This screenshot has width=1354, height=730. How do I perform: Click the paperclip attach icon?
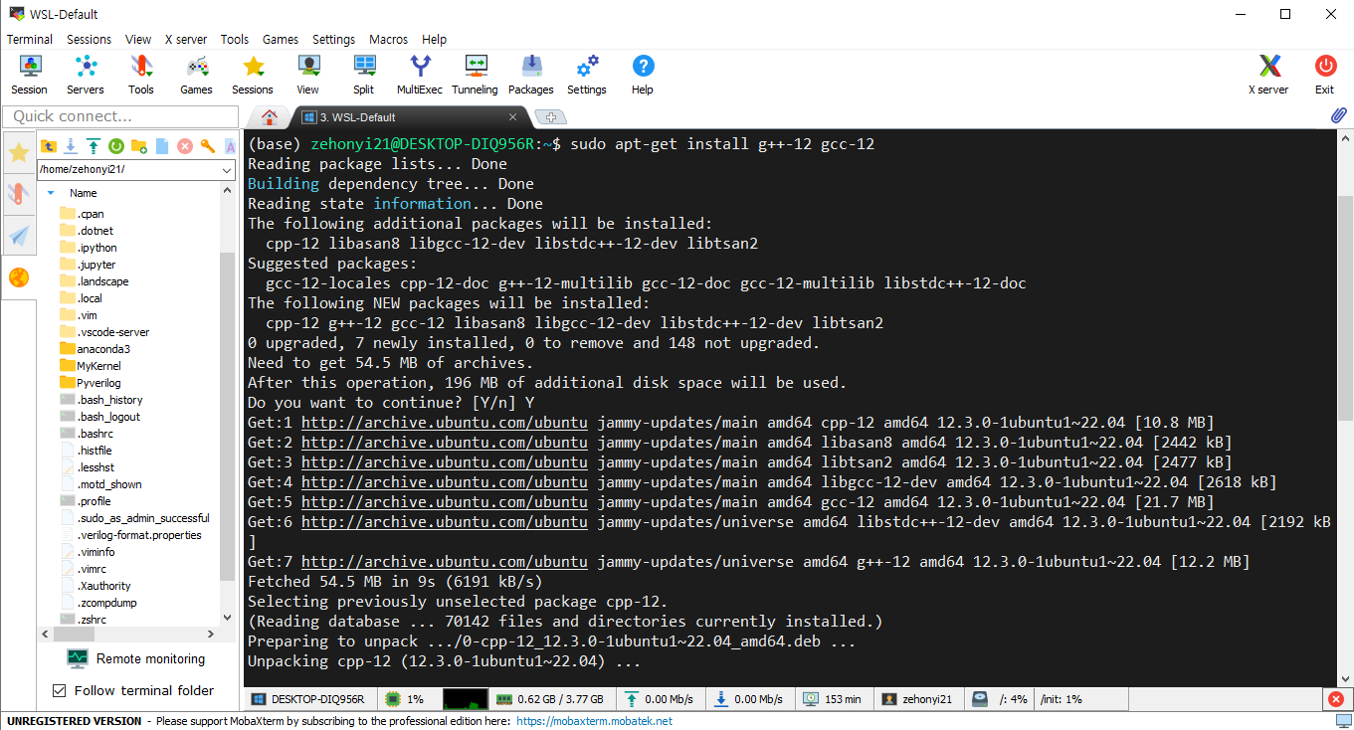(x=1338, y=116)
